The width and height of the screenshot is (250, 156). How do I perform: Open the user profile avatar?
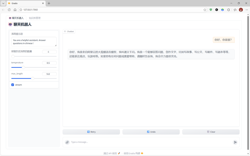pyautogui.click(x=241, y=10)
